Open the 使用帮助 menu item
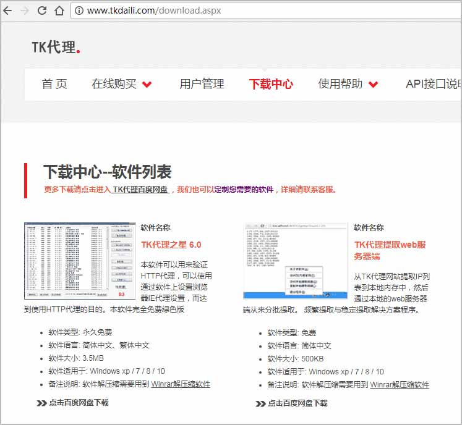This screenshot has height=425, width=462. pos(340,84)
